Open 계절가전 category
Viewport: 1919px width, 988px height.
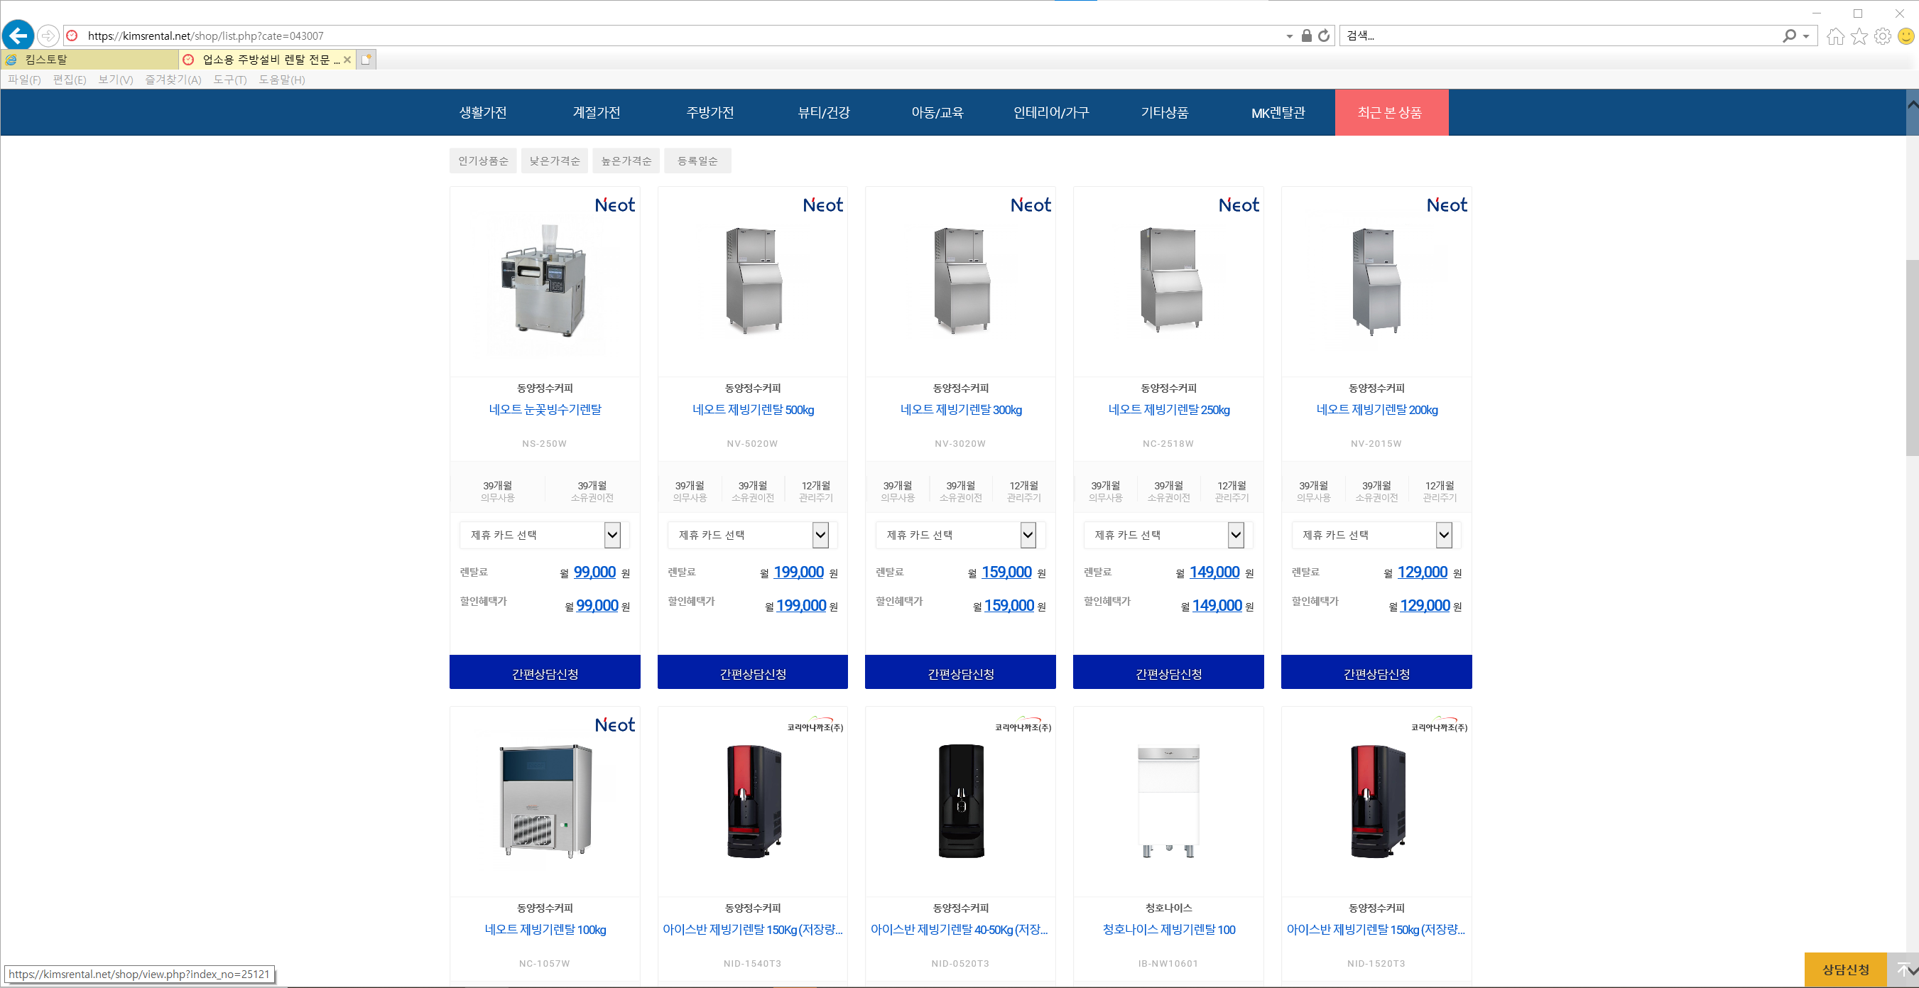coord(596,112)
